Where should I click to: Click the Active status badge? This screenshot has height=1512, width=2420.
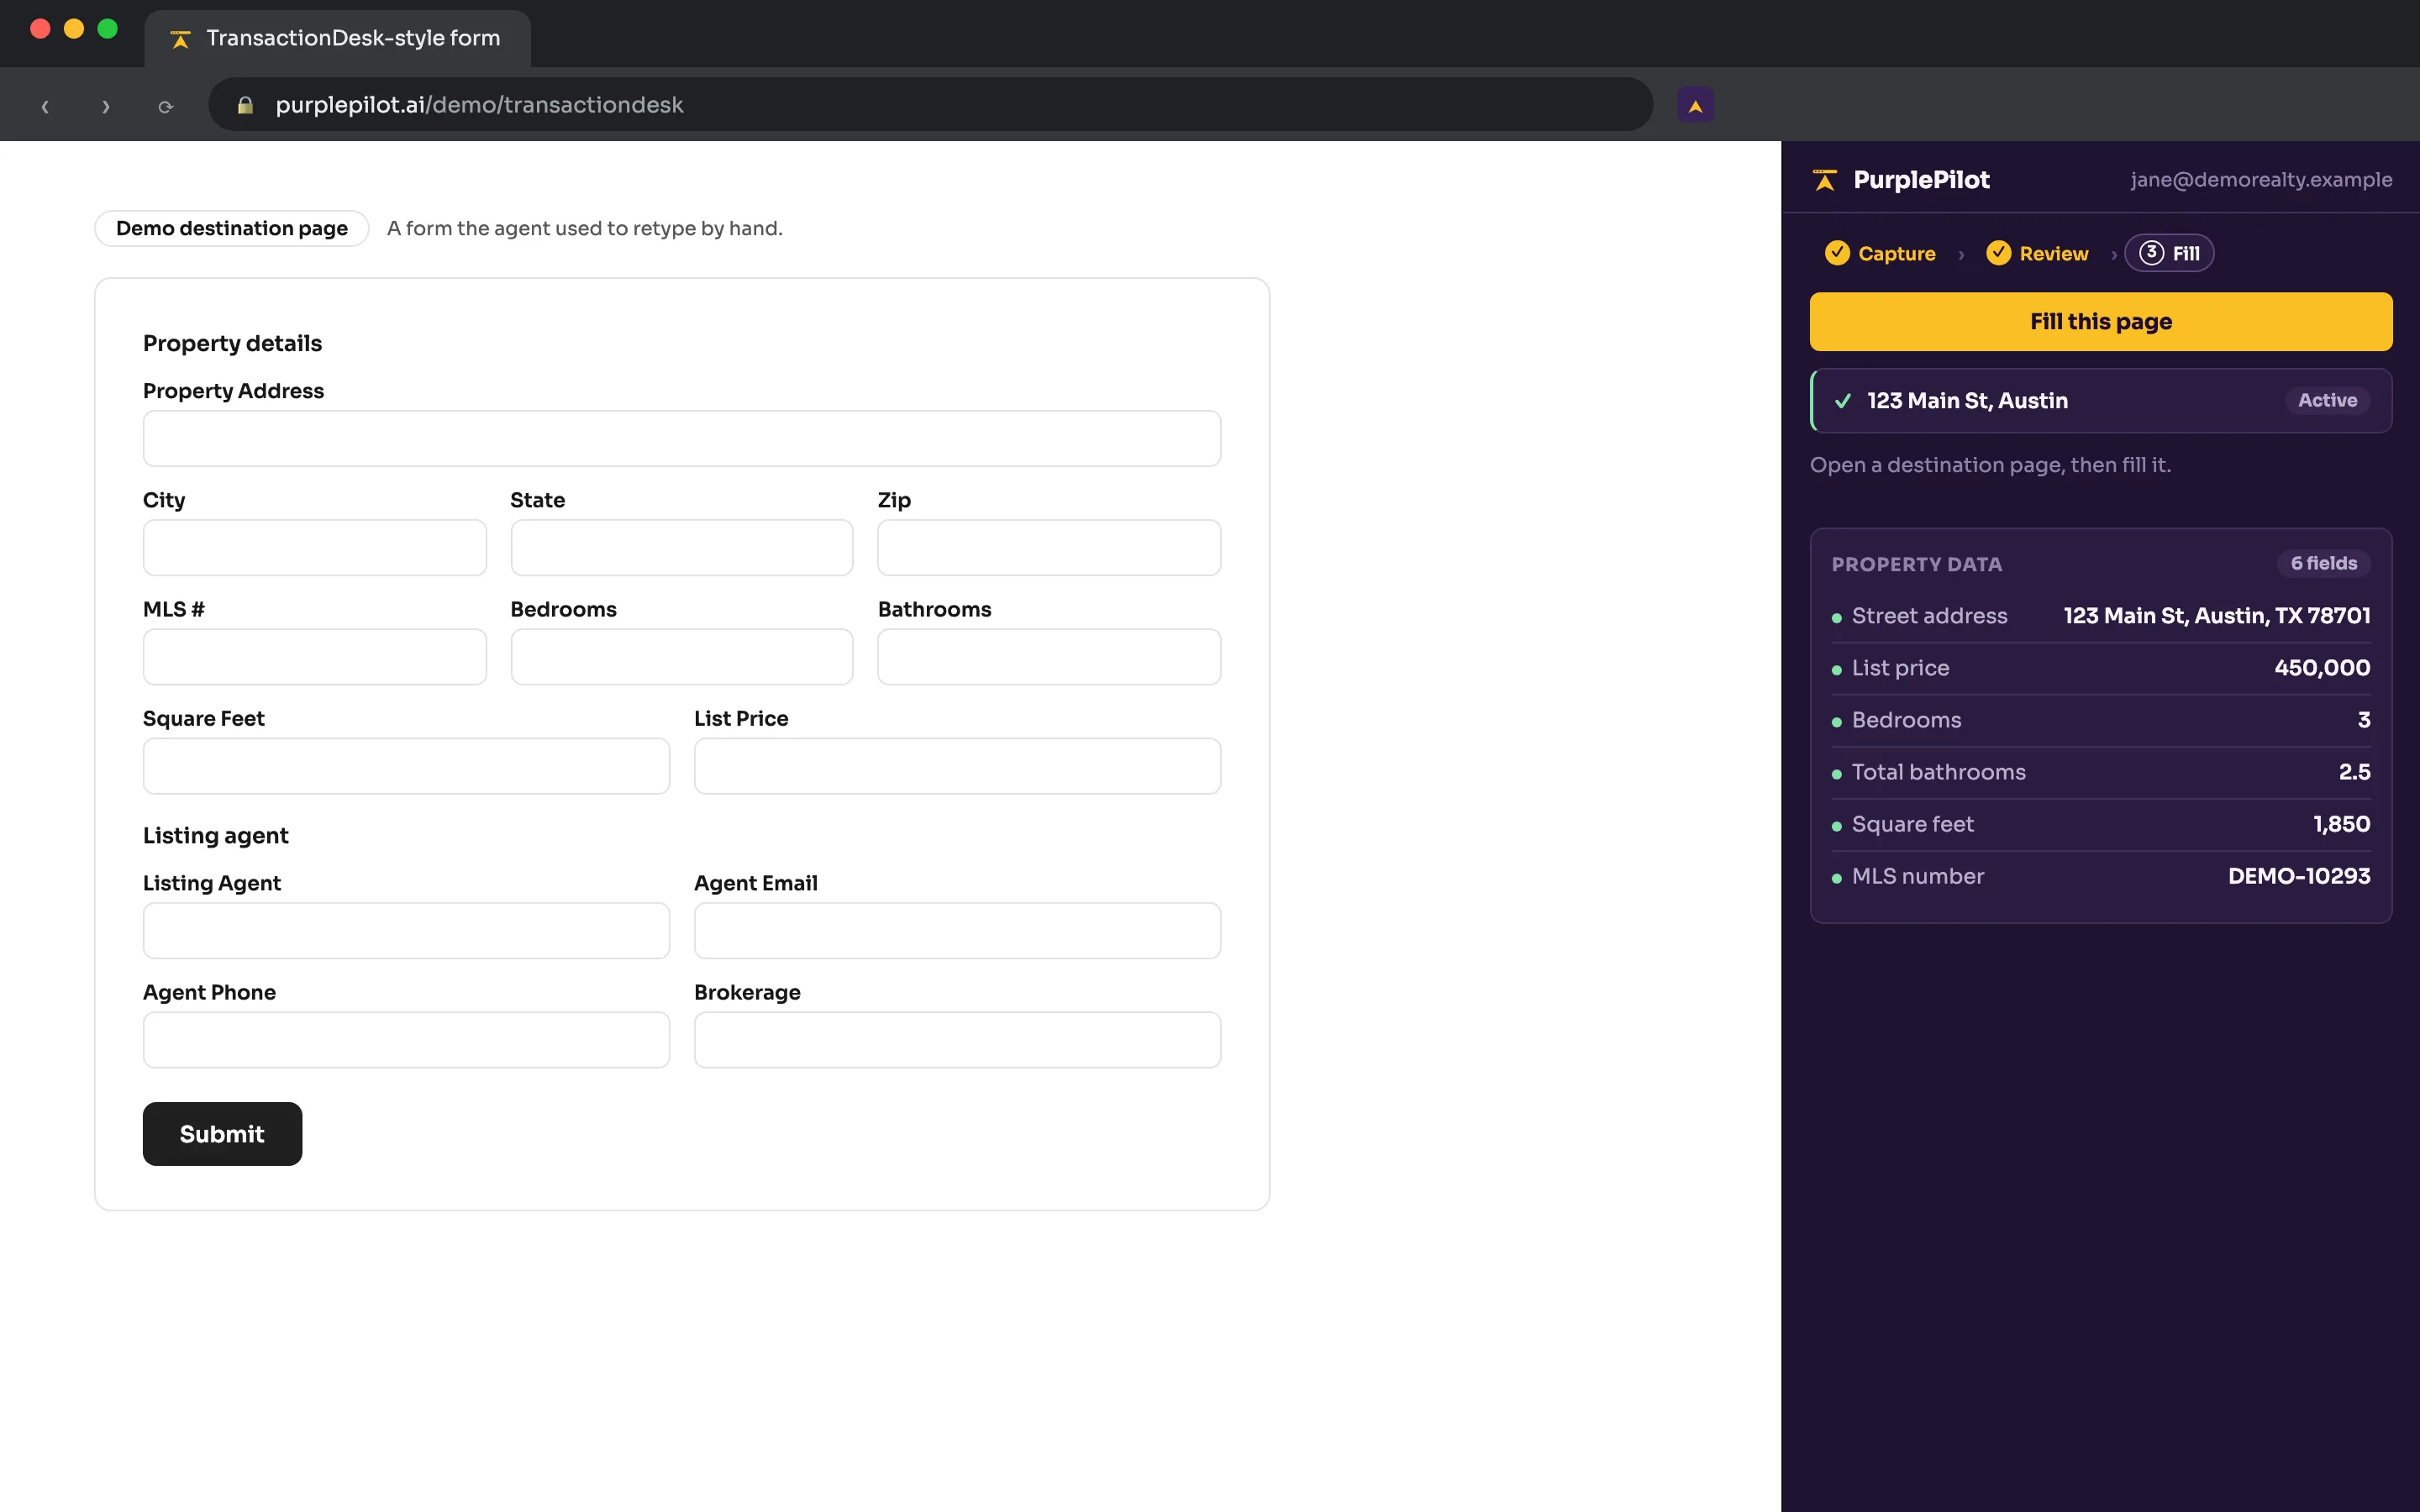[x=2327, y=401]
